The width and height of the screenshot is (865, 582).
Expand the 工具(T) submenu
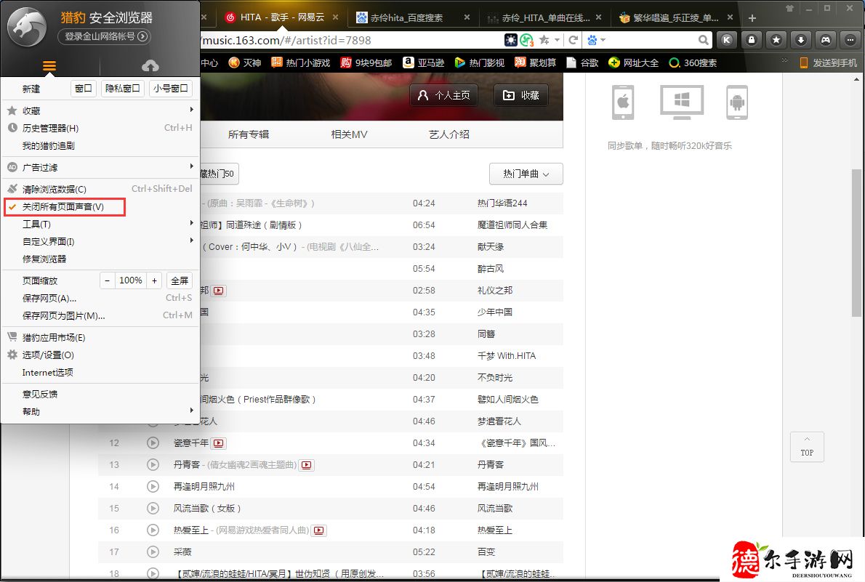[x=100, y=224]
